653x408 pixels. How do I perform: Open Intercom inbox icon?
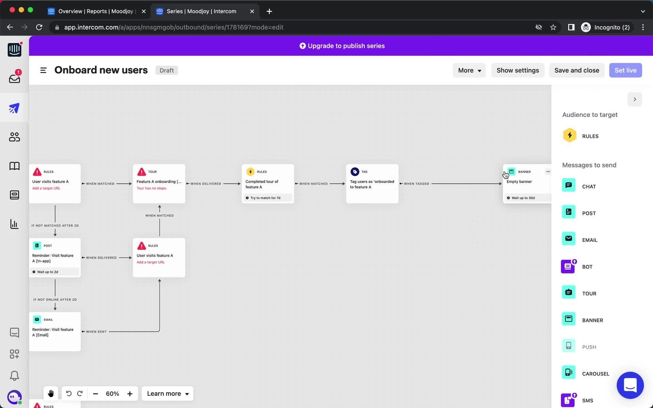click(x=14, y=79)
